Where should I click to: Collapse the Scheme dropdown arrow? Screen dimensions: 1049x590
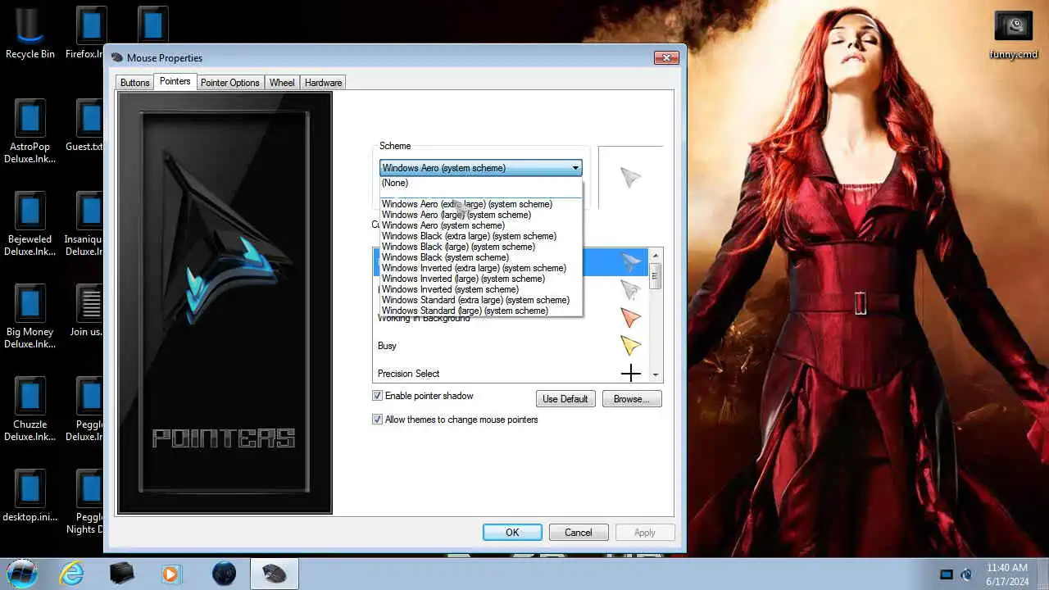[575, 168]
